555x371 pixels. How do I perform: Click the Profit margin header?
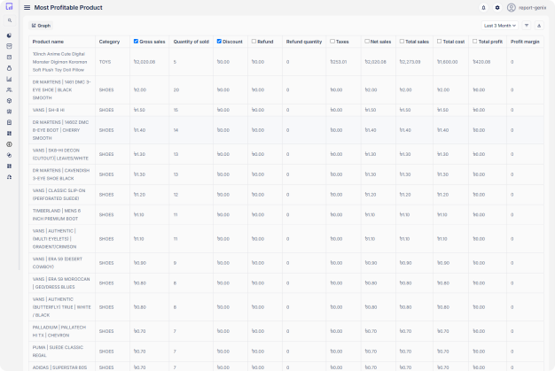pos(525,42)
